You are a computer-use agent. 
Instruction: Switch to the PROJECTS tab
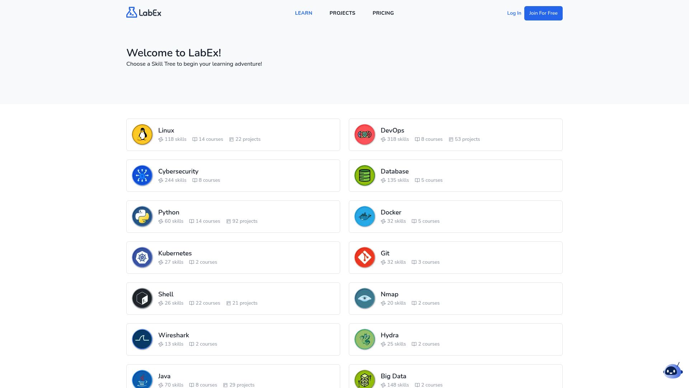[342, 13]
